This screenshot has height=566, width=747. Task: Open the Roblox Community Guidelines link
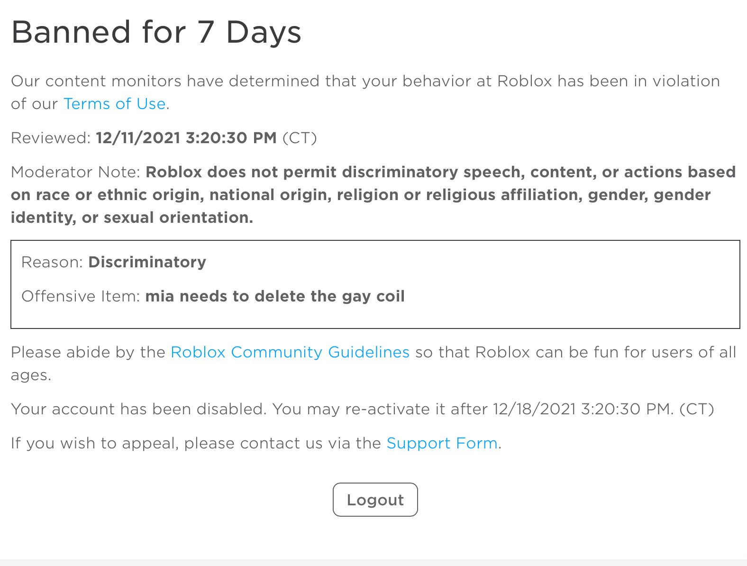pos(290,352)
